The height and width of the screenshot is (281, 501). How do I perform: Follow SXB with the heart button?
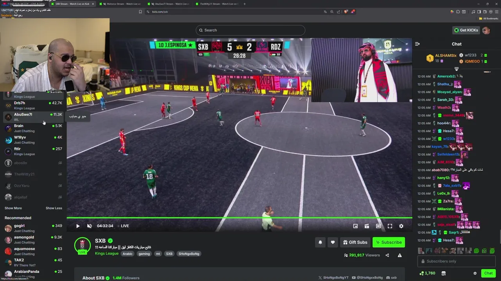point(333,242)
